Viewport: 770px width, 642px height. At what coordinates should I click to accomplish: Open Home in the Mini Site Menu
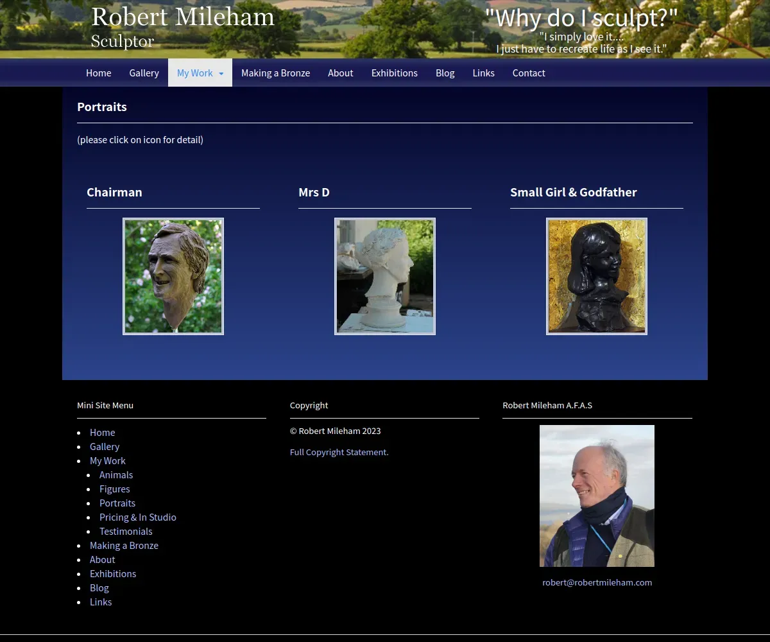(x=103, y=432)
